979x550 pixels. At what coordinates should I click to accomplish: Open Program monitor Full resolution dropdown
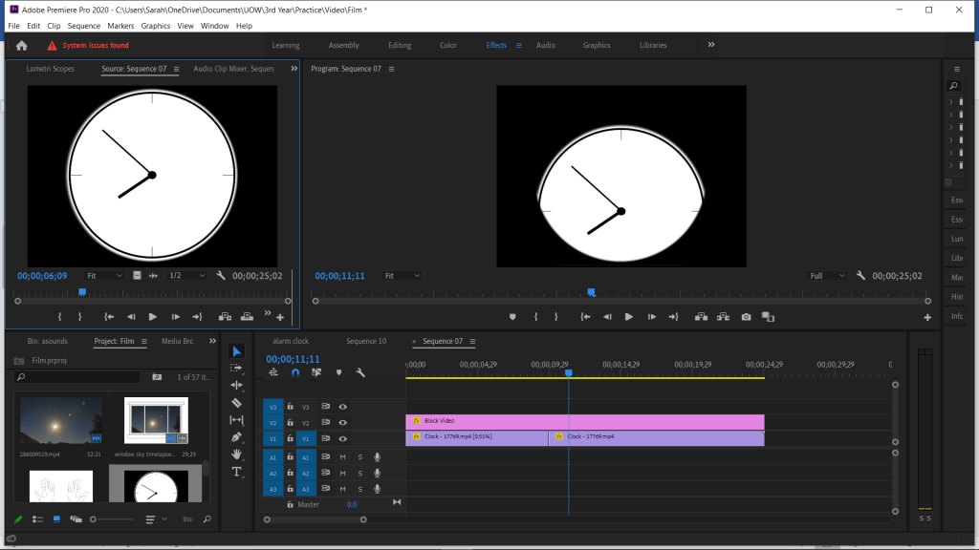(827, 276)
